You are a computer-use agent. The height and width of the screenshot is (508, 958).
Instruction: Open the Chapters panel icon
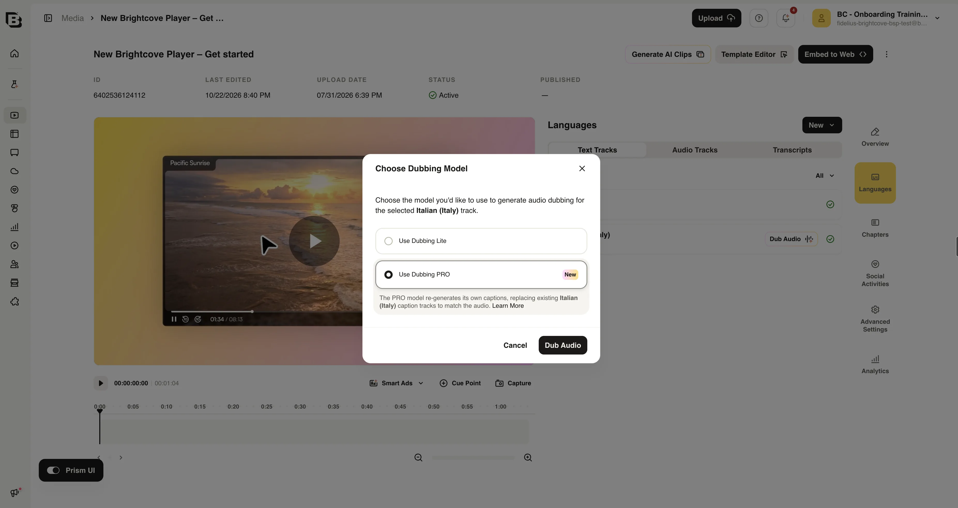(x=875, y=228)
